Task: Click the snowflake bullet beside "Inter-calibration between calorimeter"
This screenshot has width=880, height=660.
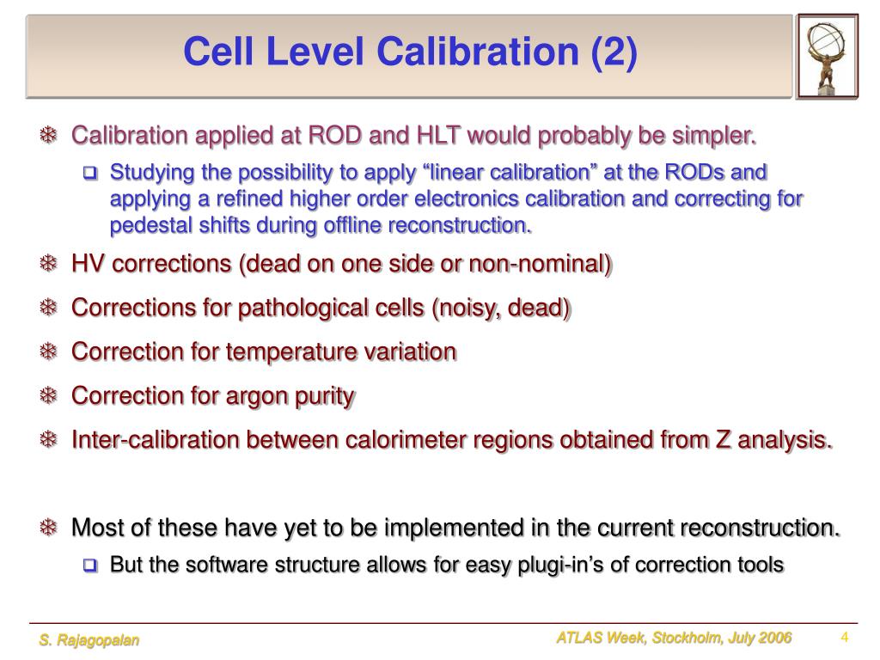Action: pyautogui.click(x=49, y=439)
